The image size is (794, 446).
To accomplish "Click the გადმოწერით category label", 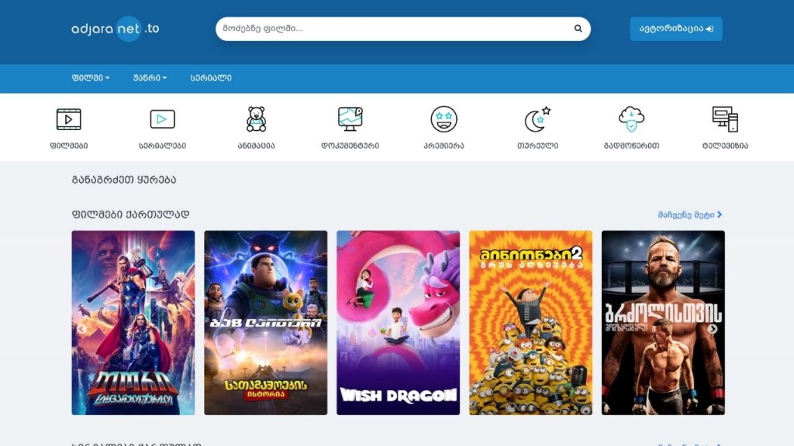I will pos(631,146).
